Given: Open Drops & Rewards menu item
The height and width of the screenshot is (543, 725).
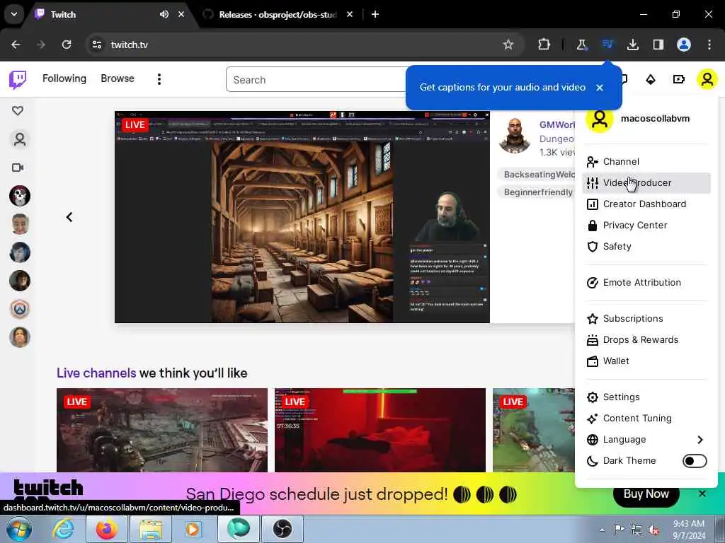Looking at the screenshot, I should [x=646, y=340].
